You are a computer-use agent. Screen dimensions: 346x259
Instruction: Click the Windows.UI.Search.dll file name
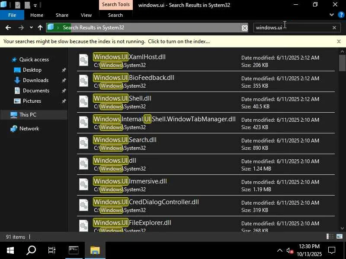[x=125, y=139]
